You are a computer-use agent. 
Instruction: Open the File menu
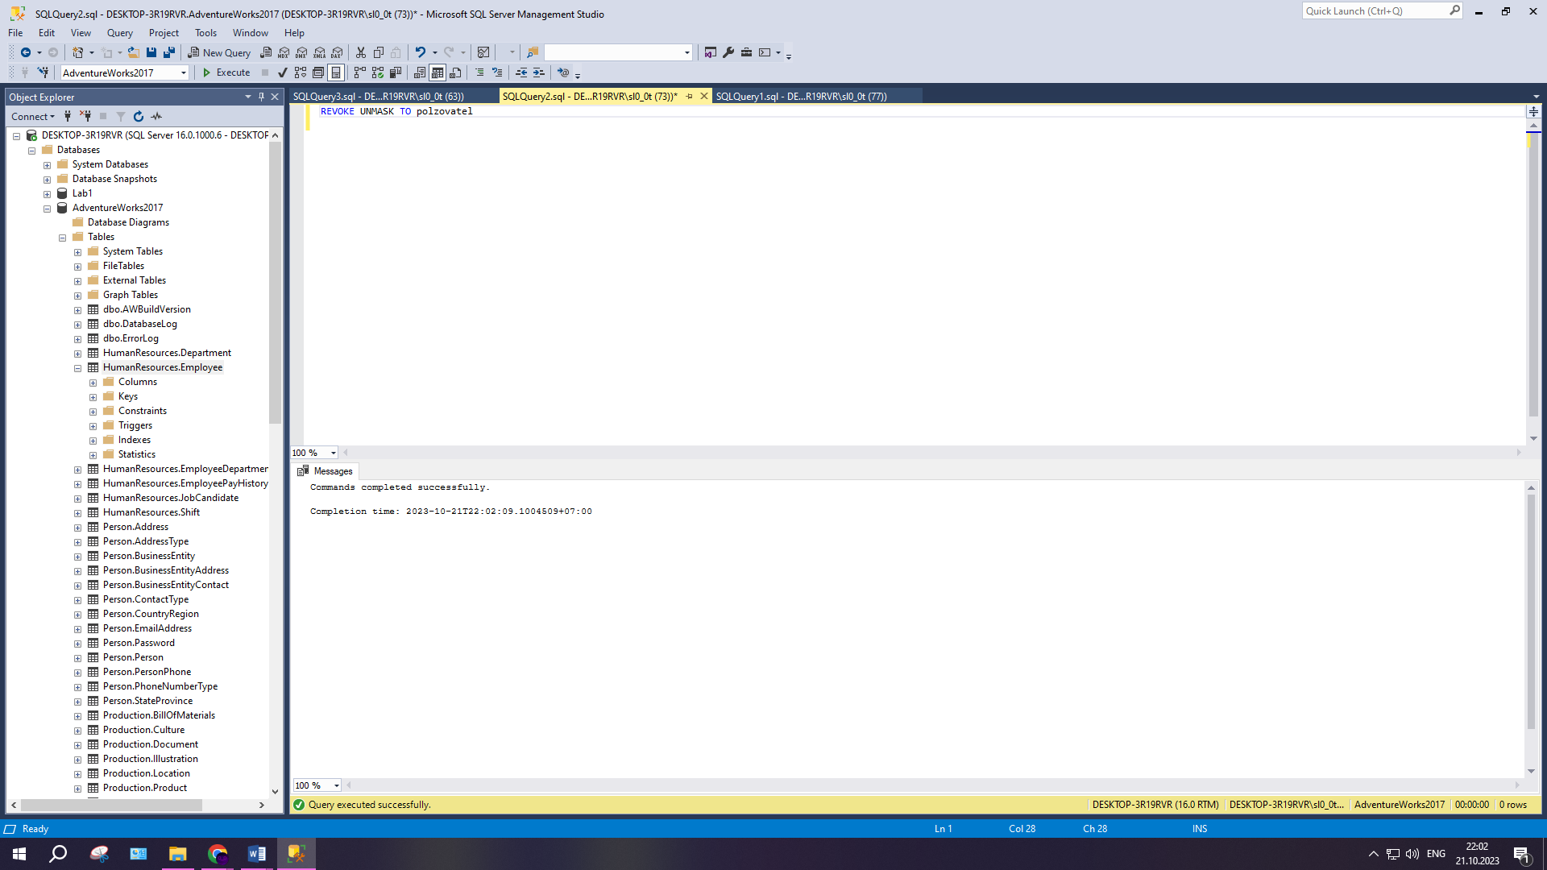[x=15, y=33]
